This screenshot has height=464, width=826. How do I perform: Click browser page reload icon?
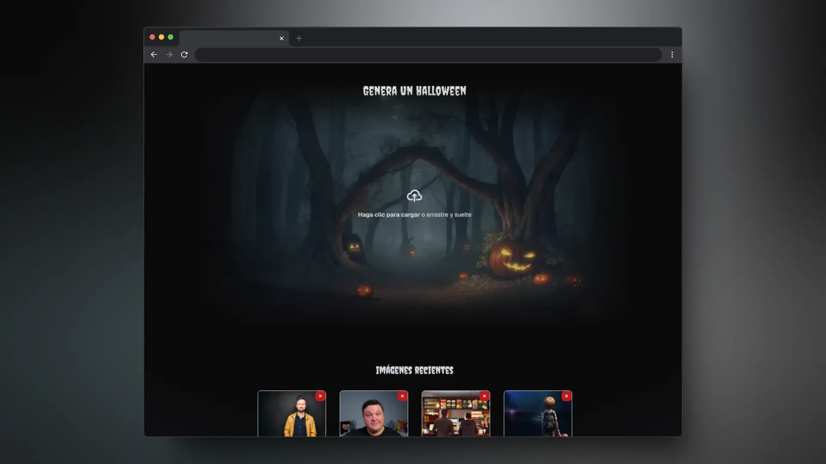pyautogui.click(x=185, y=55)
